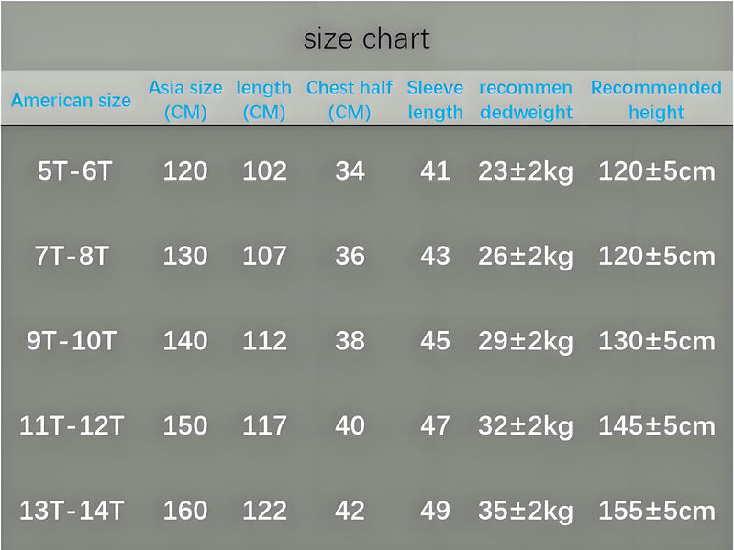
Task: Select Asia size value 140
Action: point(185,340)
